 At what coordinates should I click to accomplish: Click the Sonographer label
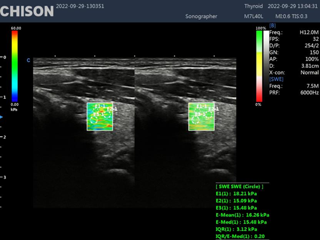[201, 17]
